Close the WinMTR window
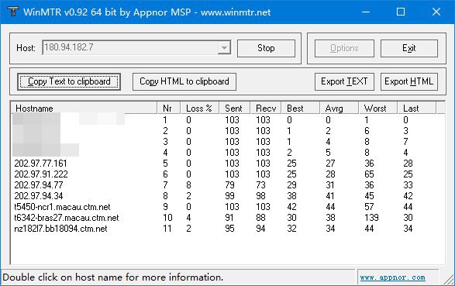 (x=436, y=12)
